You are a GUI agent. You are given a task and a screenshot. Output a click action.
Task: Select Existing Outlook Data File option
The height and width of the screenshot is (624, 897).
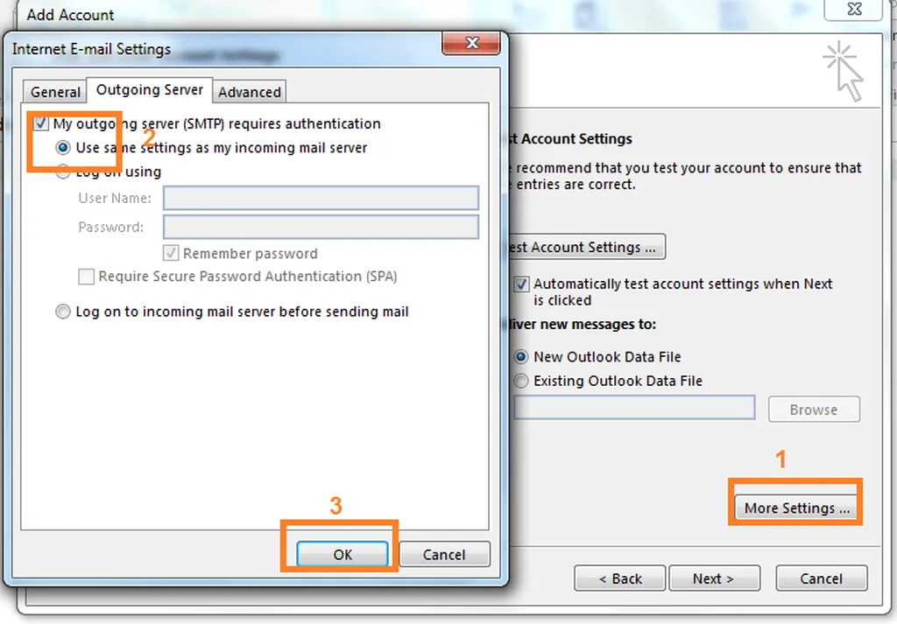pyautogui.click(x=520, y=381)
